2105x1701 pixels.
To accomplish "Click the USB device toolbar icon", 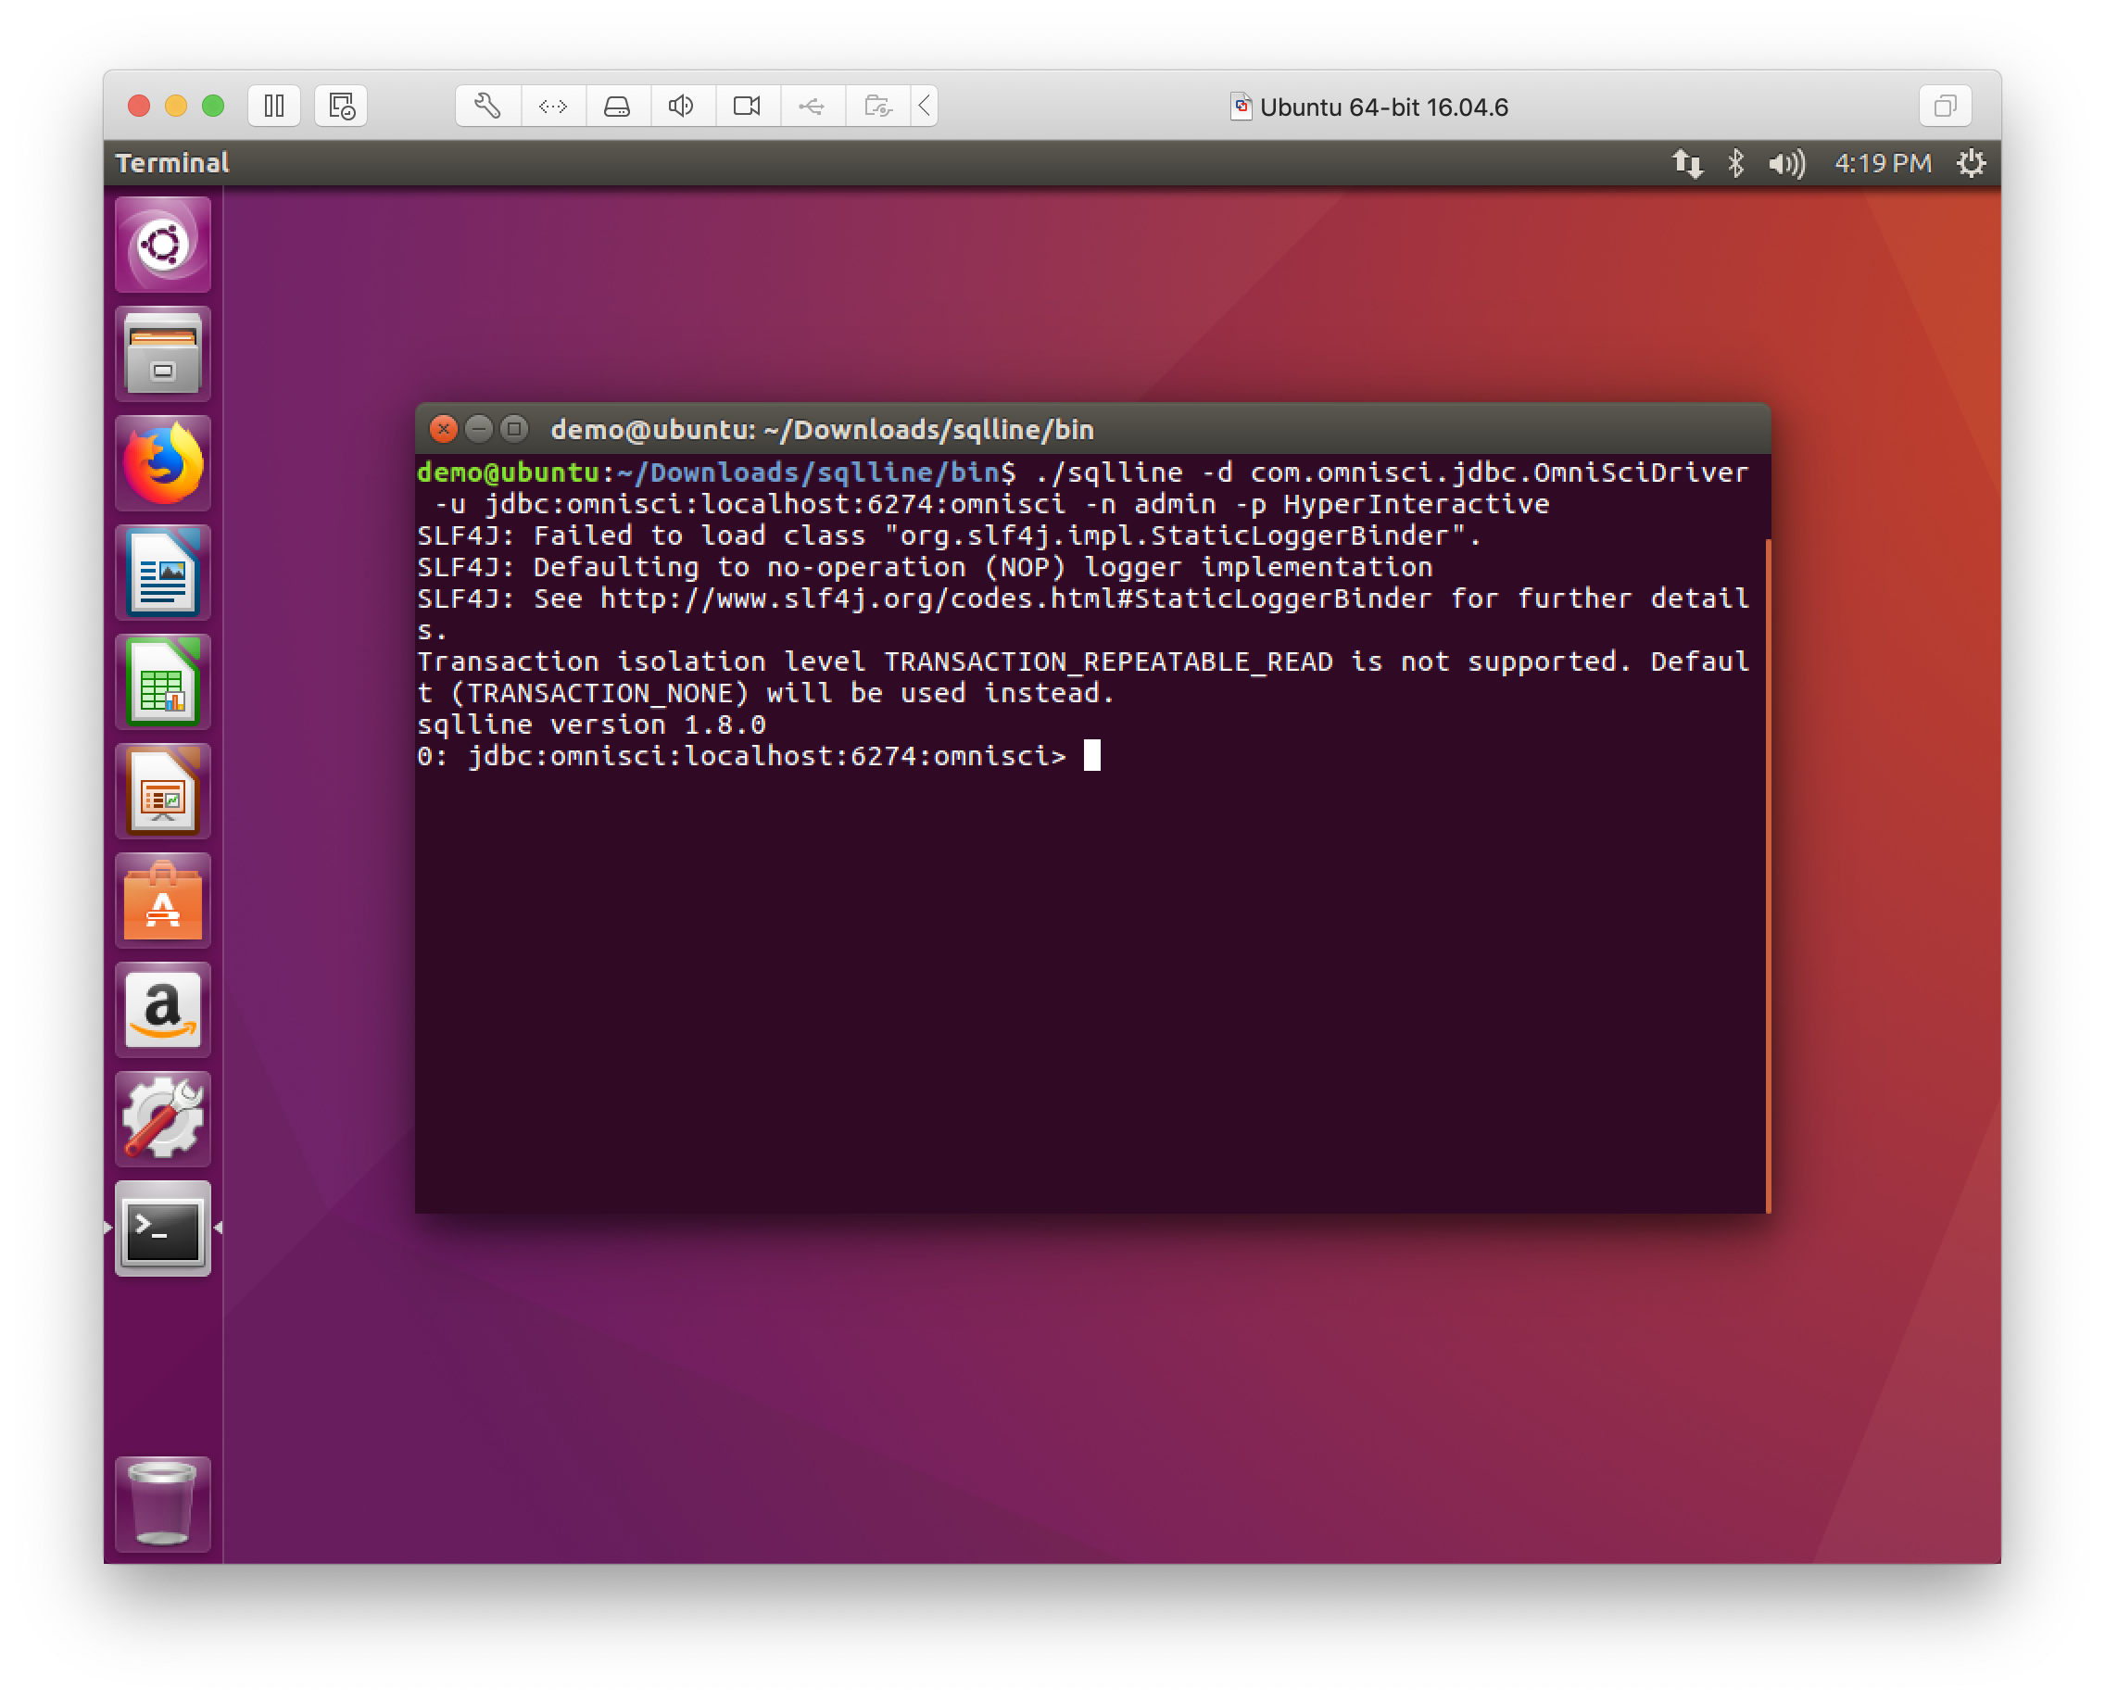I will point(812,106).
